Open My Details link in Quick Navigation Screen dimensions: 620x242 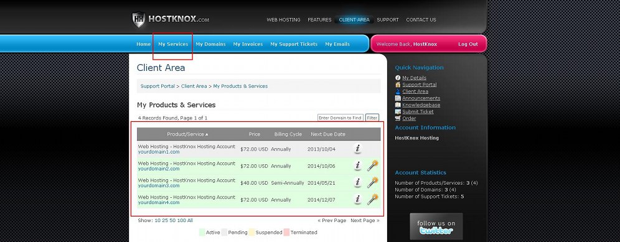415,78
